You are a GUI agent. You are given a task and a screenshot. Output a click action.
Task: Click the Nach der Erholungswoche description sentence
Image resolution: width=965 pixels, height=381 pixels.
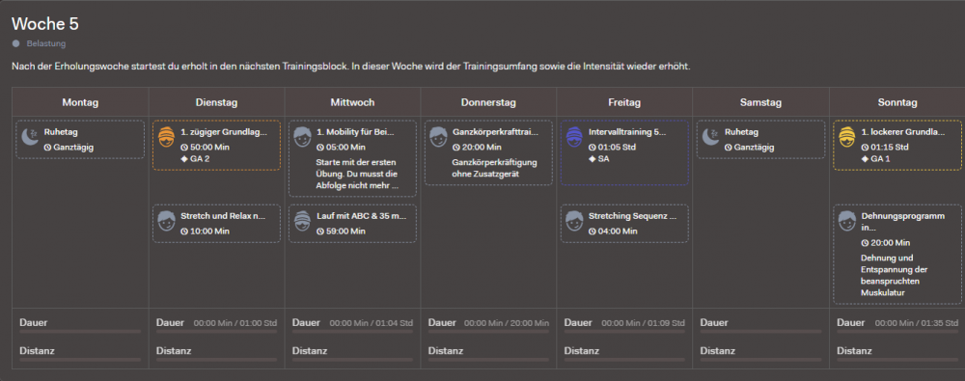(x=351, y=67)
